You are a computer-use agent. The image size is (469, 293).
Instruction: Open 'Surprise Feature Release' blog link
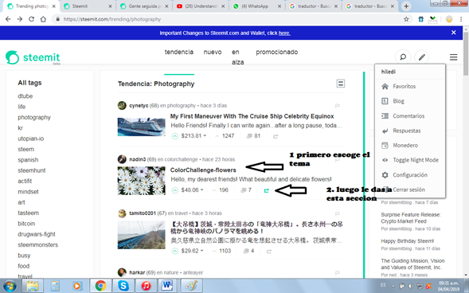coord(411,218)
